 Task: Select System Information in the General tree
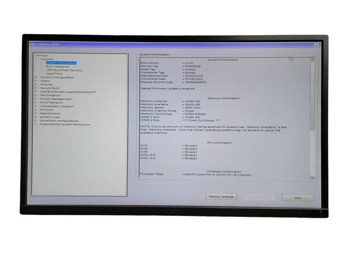tap(61, 63)
